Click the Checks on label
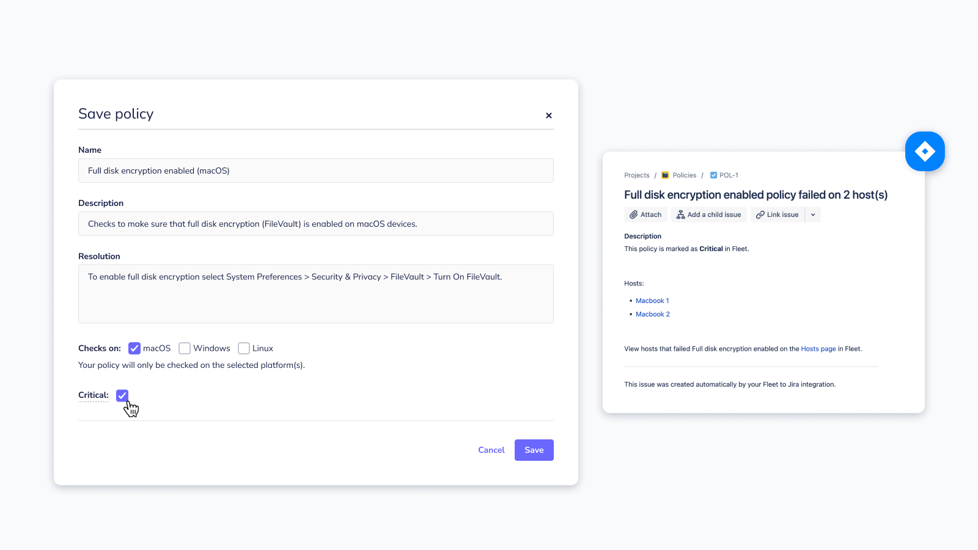The height and width of the screenshot is (550, 978). (100, 348)
